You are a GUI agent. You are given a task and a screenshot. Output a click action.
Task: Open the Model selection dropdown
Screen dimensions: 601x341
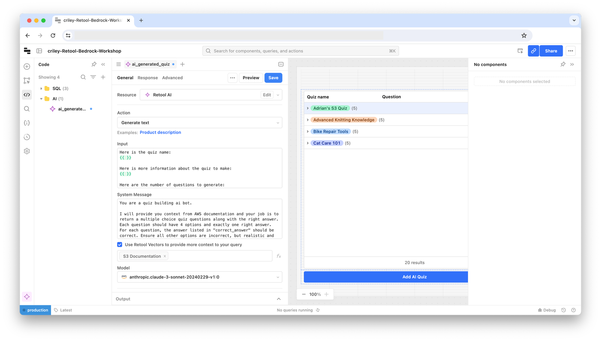coord(199,277)
